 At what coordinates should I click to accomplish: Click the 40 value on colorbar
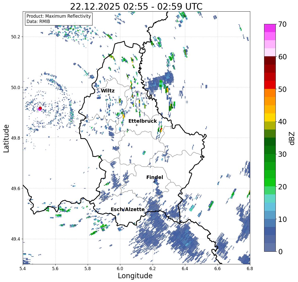[x=282, y=122]
